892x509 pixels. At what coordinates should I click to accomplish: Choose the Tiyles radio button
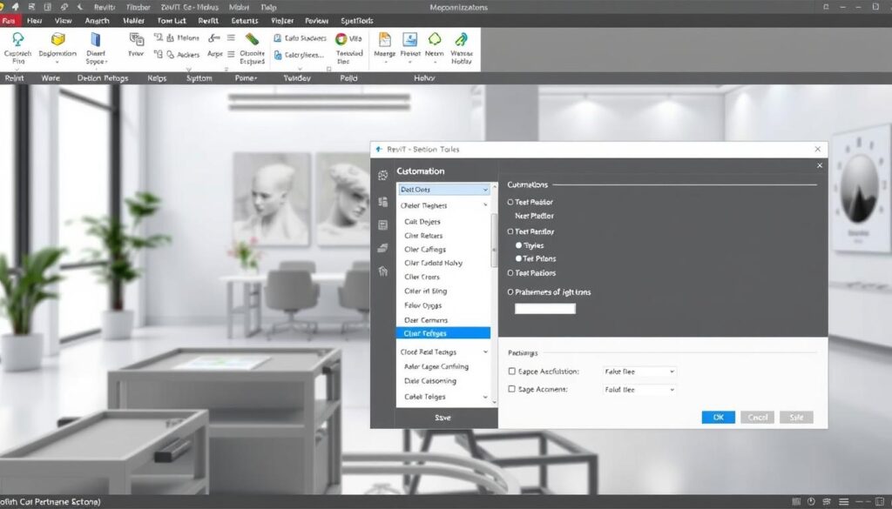click(x=518, y=245)
